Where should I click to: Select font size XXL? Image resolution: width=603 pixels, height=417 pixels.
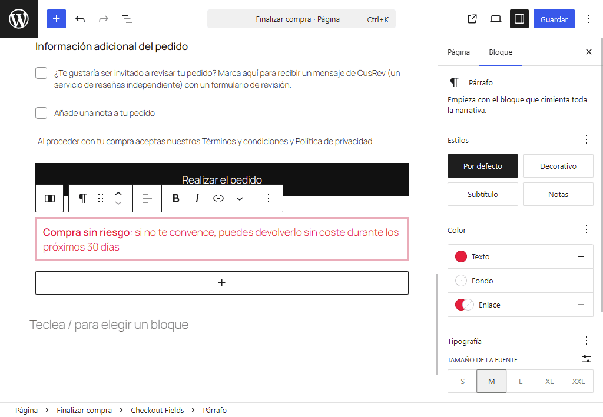578,381
